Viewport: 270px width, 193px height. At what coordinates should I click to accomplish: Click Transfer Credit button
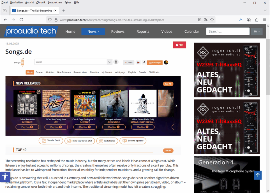[51, 141]
